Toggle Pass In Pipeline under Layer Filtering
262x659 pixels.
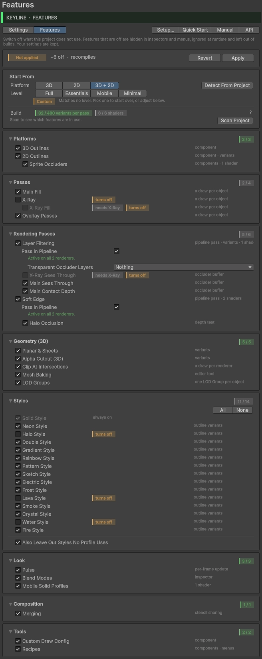(117, 251)
